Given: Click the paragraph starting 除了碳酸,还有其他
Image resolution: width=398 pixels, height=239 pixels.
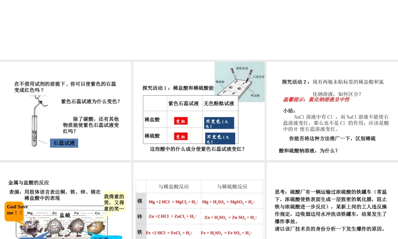Looking at the screenshot, I should click(91, 125).
